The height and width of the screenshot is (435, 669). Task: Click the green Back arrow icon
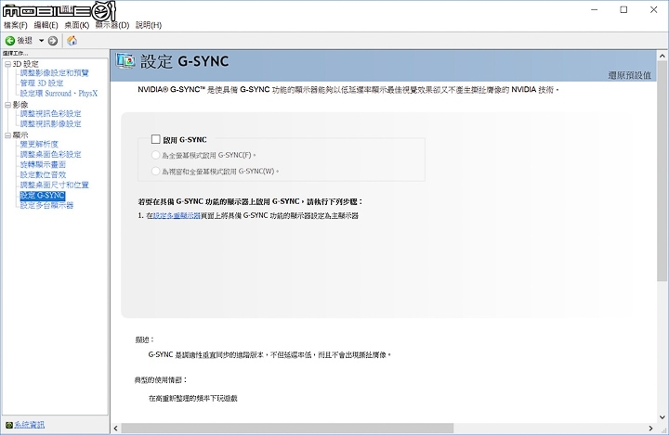10,41
